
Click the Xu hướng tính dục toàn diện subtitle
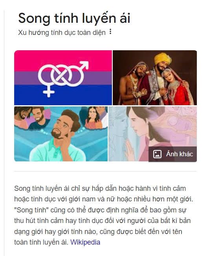(62, 33)
